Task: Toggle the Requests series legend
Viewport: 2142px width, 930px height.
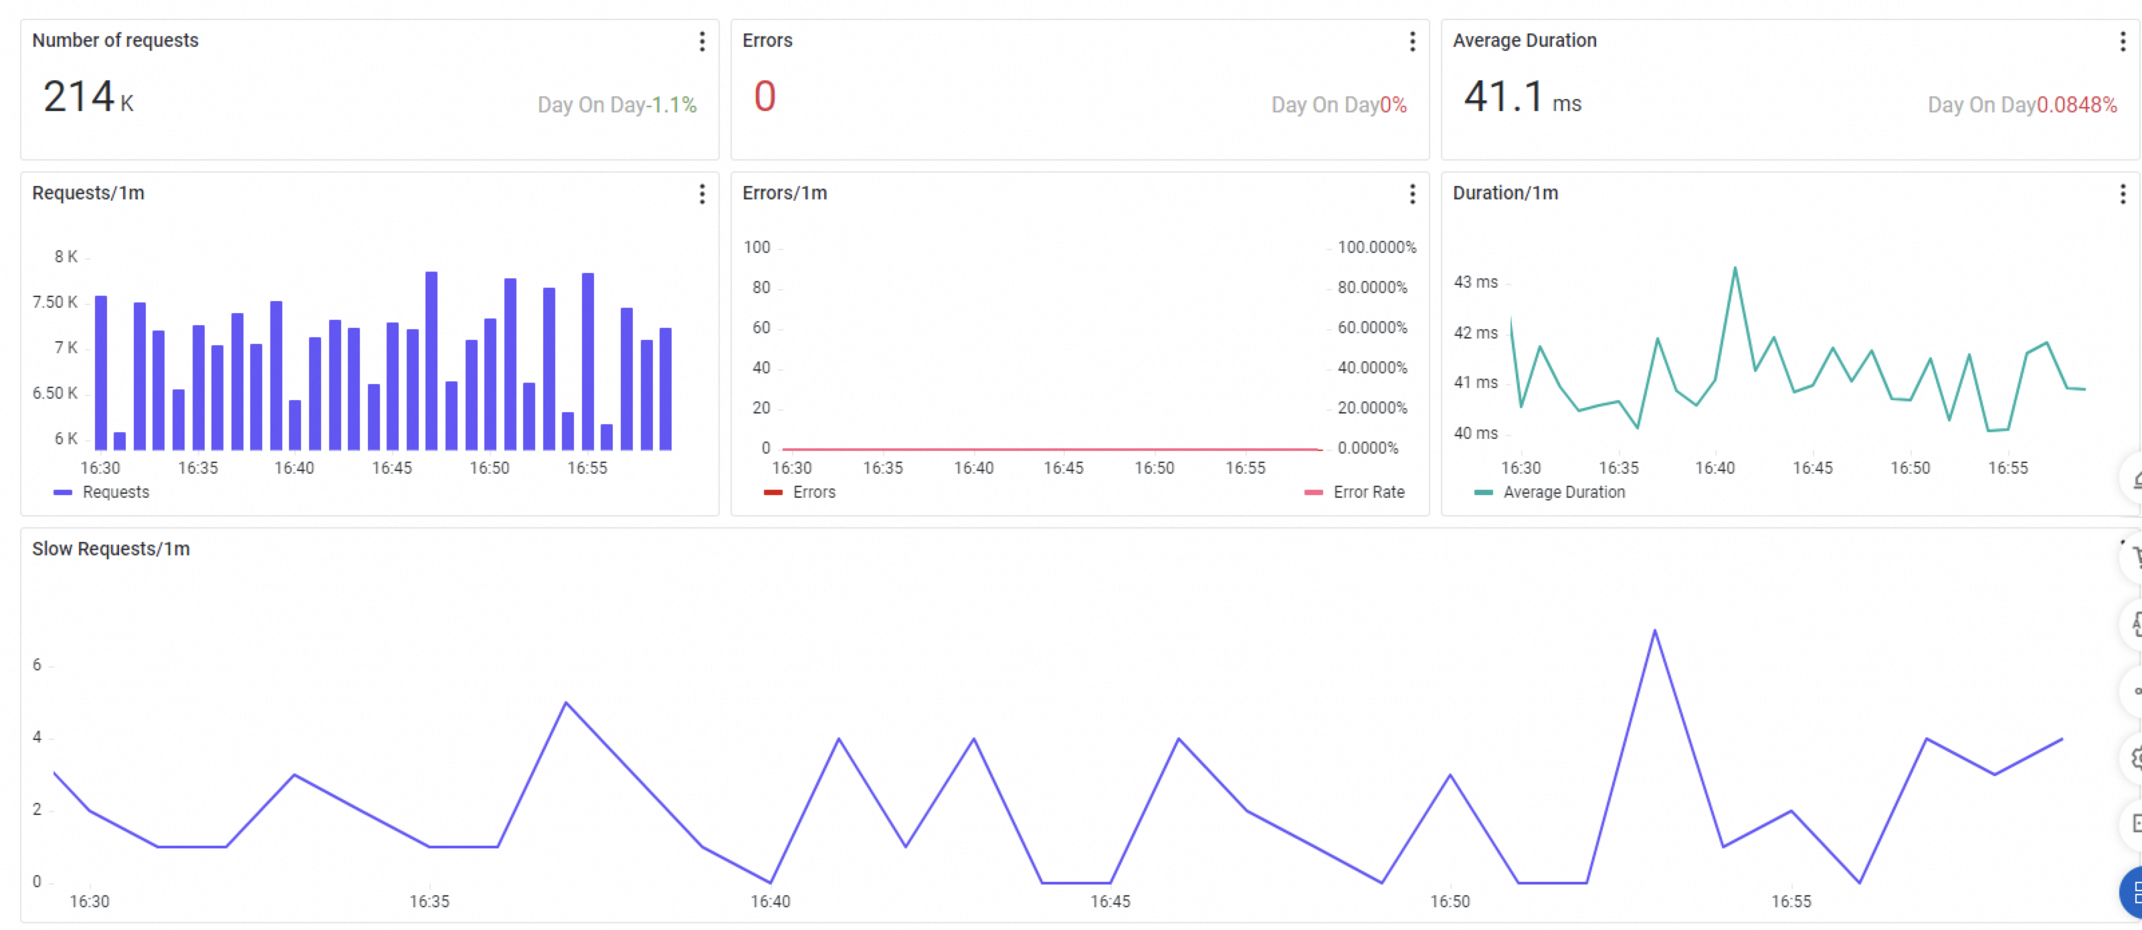Action: click(102, 492)
